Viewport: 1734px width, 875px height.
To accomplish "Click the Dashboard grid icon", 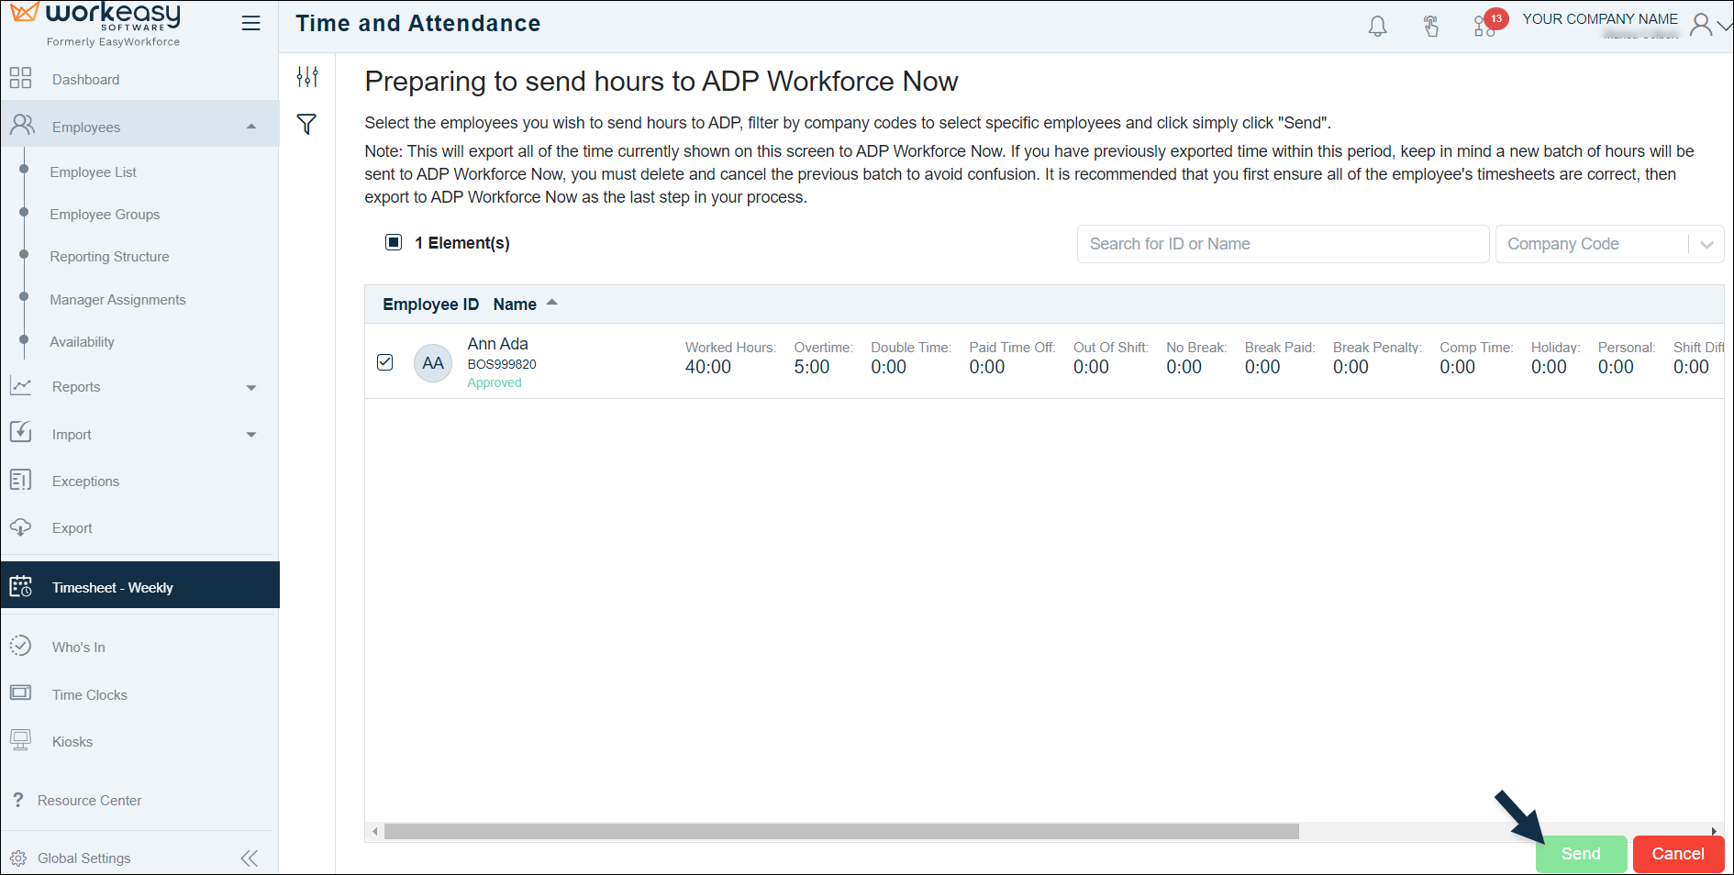I will tap(20, 79).
